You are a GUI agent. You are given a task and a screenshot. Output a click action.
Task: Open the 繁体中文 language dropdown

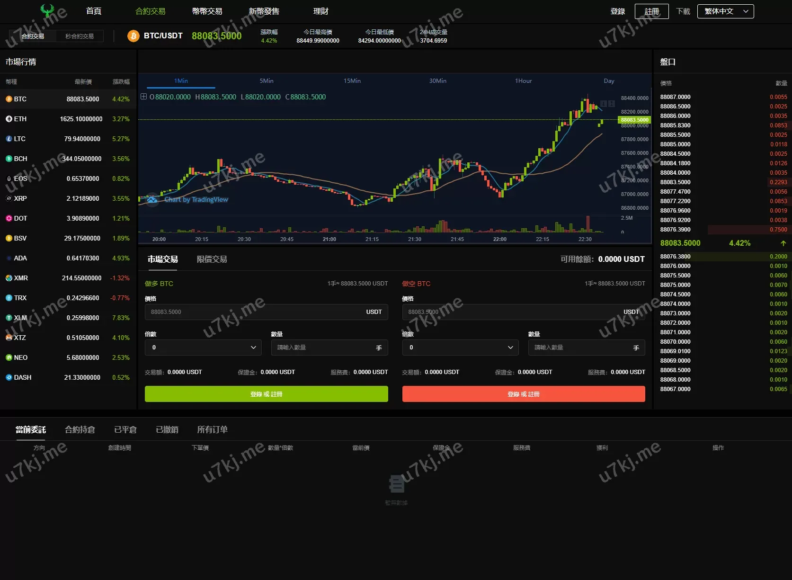coord(725,11)
